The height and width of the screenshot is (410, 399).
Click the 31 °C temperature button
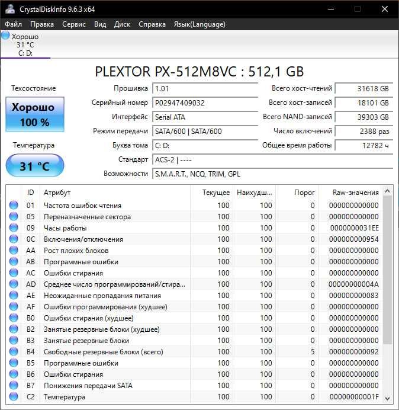click(x=35, y=166)
